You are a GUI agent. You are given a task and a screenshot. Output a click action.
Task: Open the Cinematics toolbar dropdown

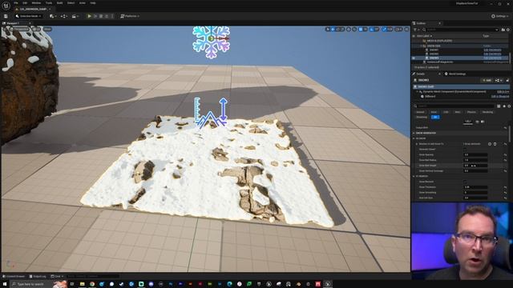pyautogui.click(x=75, y=16)
